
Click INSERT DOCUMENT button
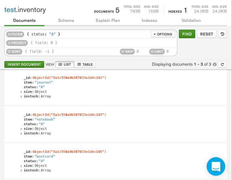(x=24, y=64)
